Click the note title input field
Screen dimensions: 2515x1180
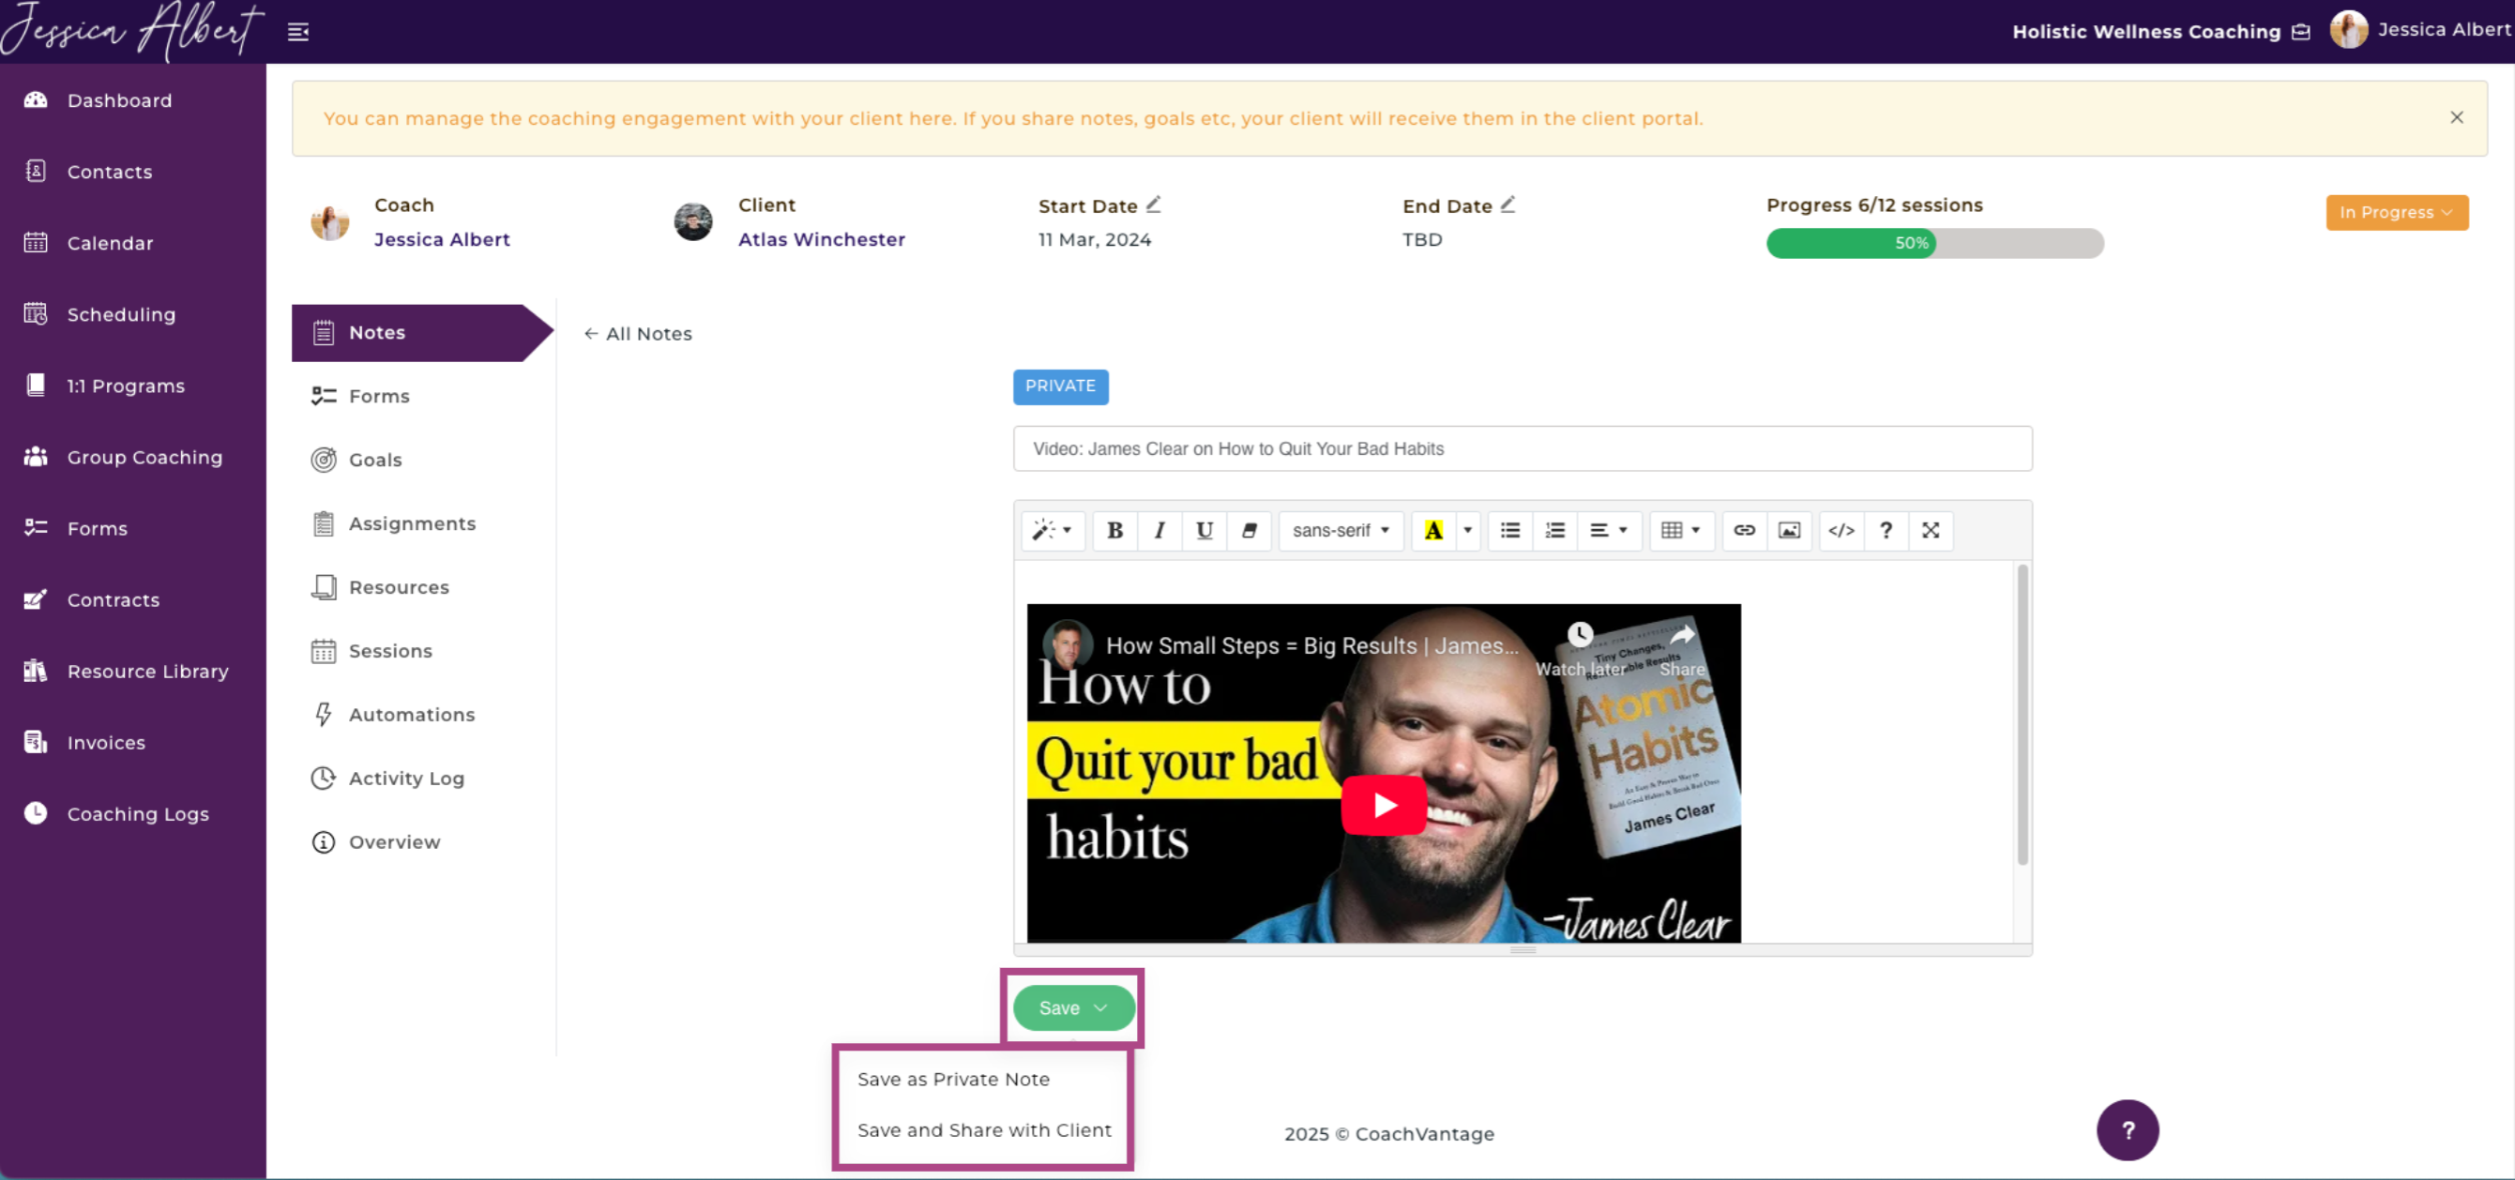point(1523,449)
